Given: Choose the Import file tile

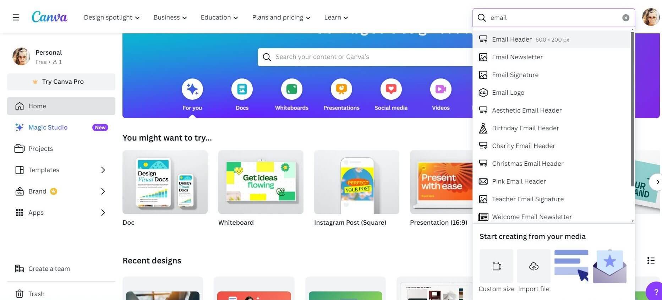Looking at the screenshot, I should coord(534,266).
